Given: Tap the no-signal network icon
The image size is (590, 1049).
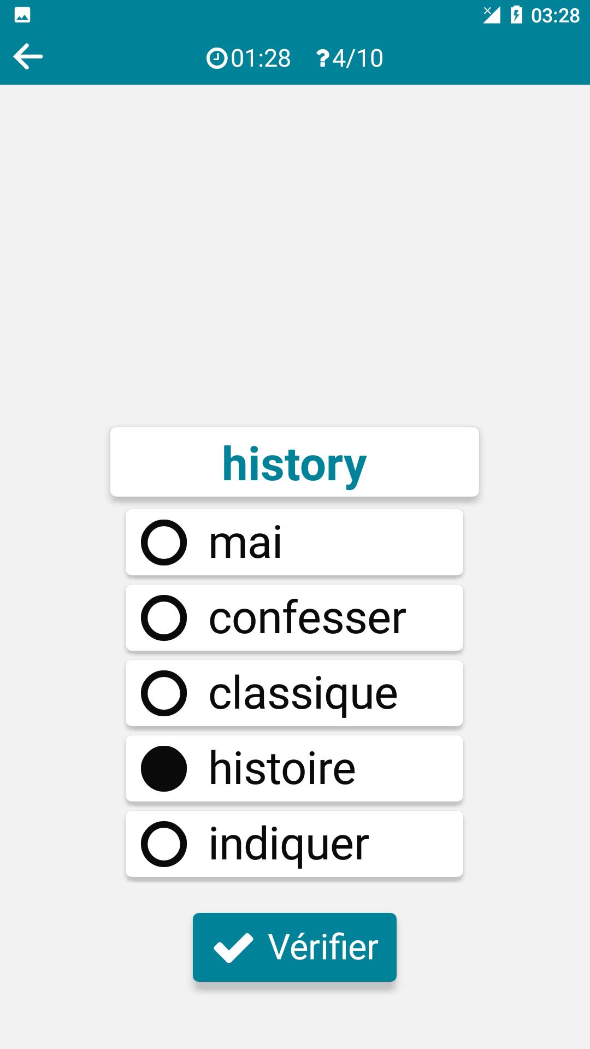Looking at the screenshot, I should click(x=491, y=15).
